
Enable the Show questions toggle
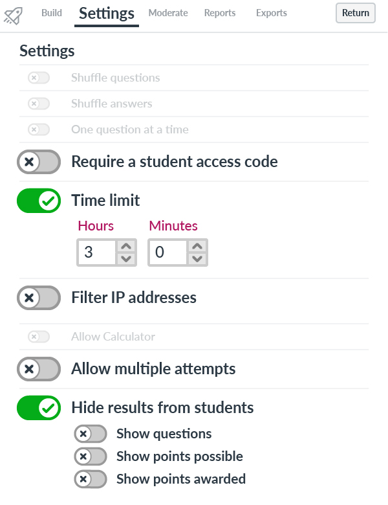click(x=91, y=434)
